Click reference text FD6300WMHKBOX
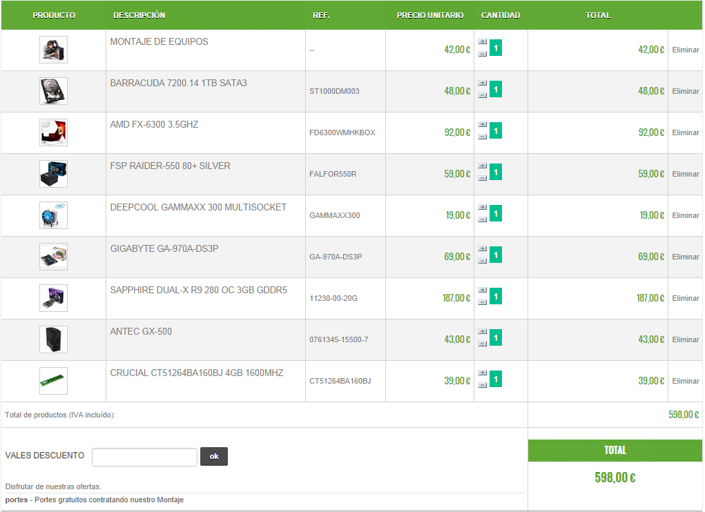Screen dimensions: 705x512 tap(342, 132)
